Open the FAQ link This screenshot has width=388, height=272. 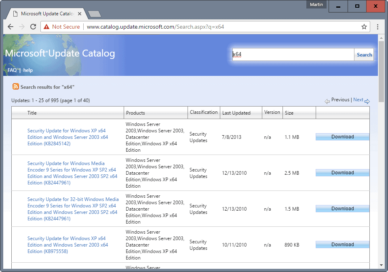pos(12,70)
